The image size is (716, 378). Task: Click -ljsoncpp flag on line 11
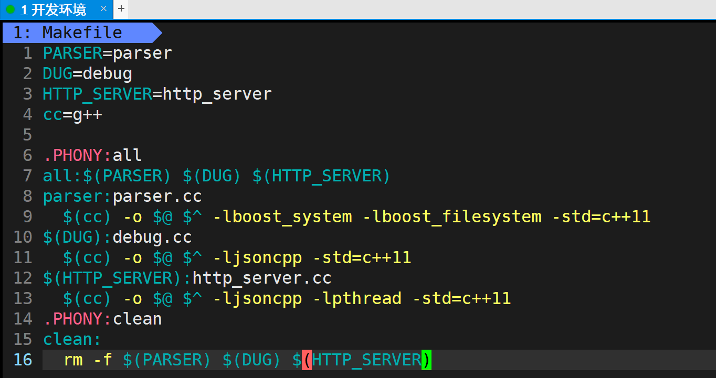coord(257,257)
